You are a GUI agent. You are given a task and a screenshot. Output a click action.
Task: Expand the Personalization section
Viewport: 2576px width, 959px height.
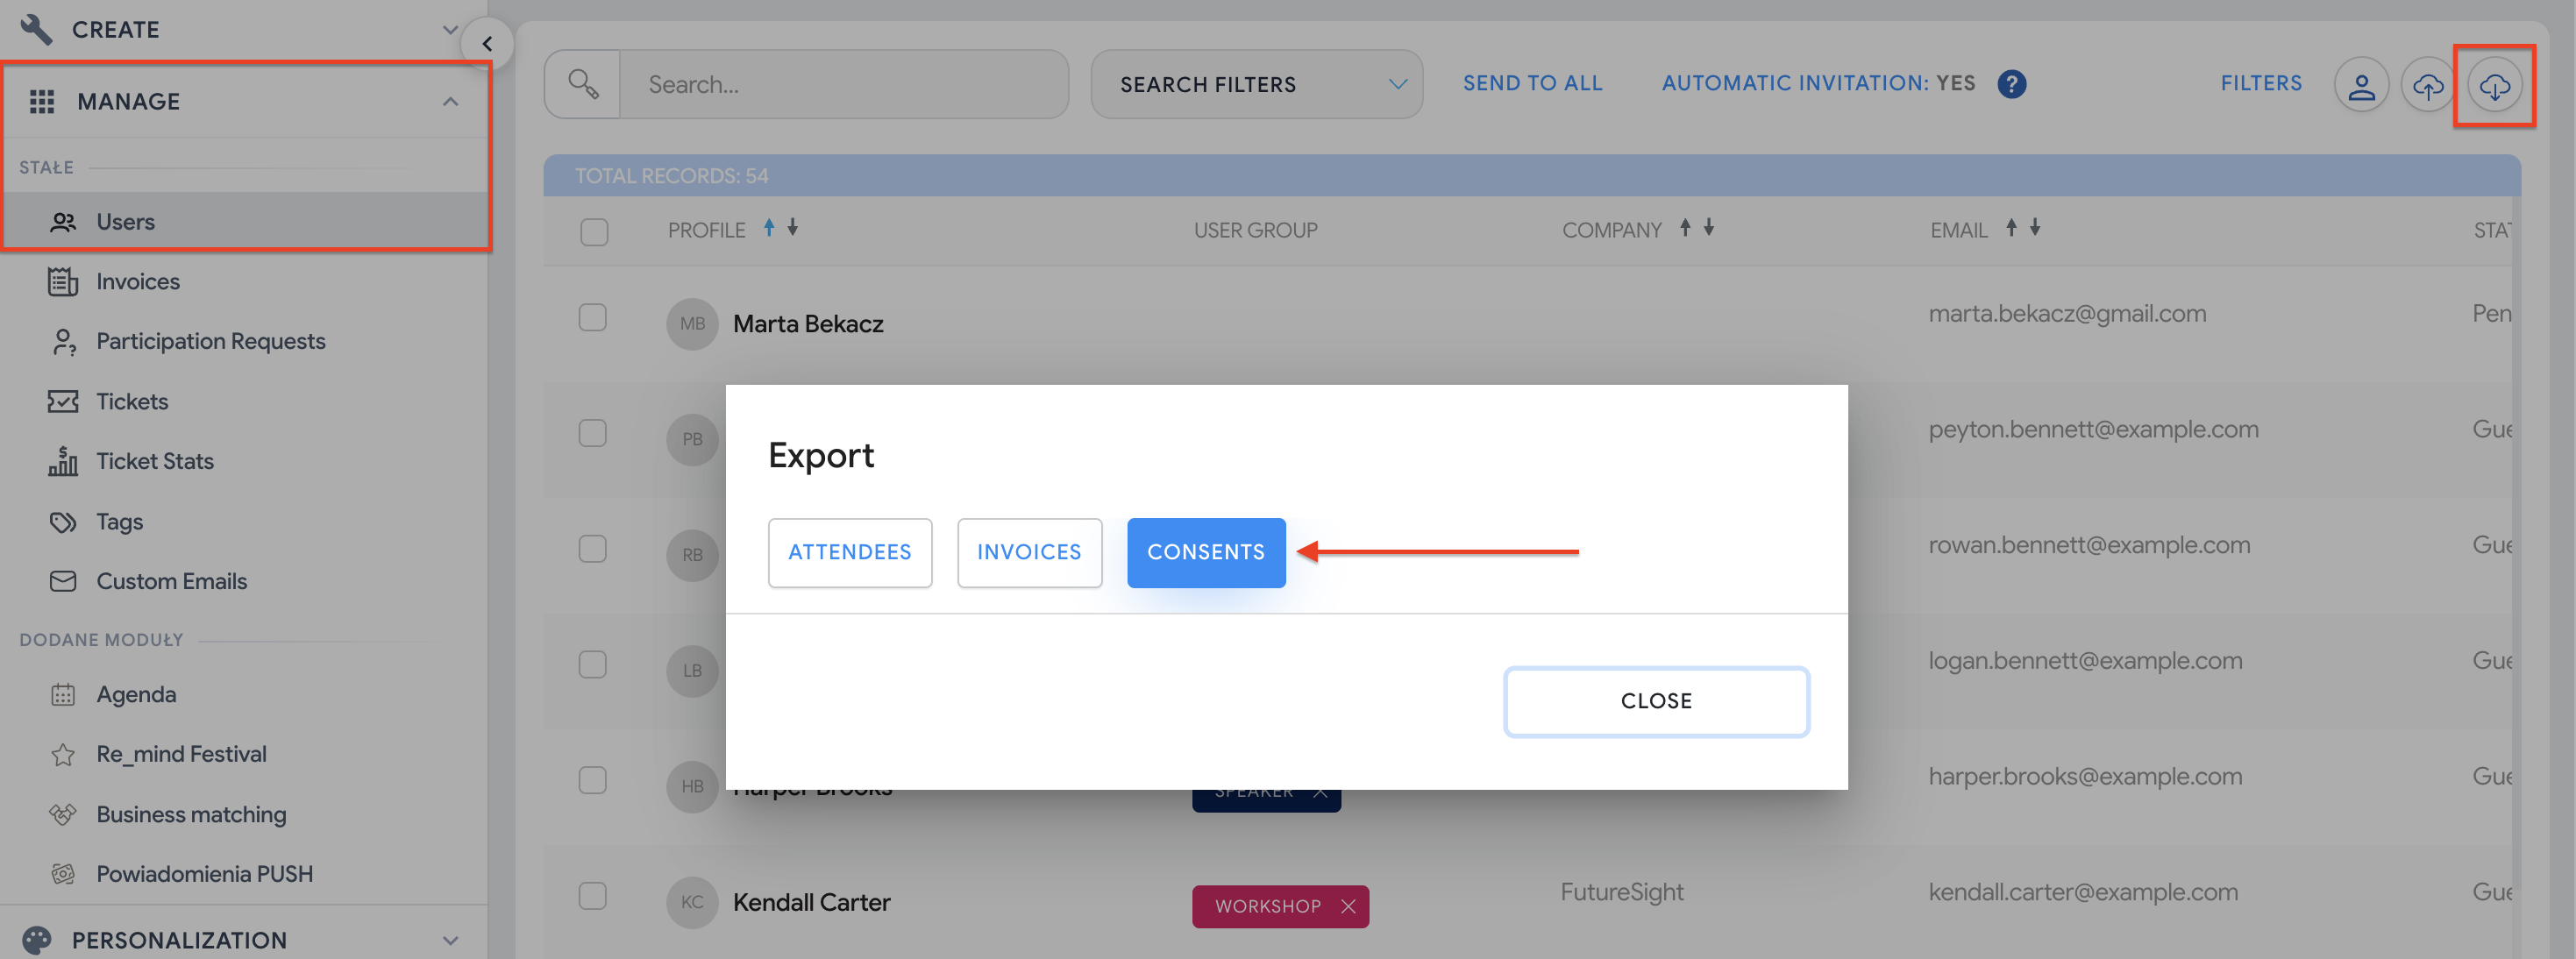[450, 940]
